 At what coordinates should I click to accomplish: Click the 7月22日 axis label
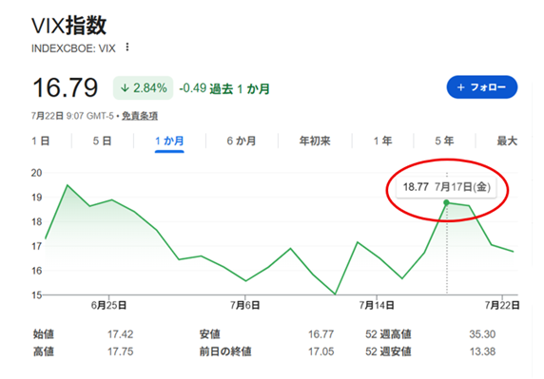click(x=502, y=305)
